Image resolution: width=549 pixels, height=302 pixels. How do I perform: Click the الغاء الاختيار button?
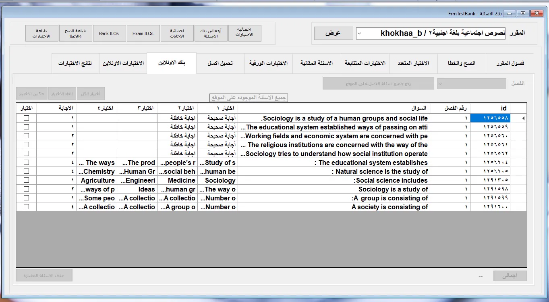tap(62, 94)
